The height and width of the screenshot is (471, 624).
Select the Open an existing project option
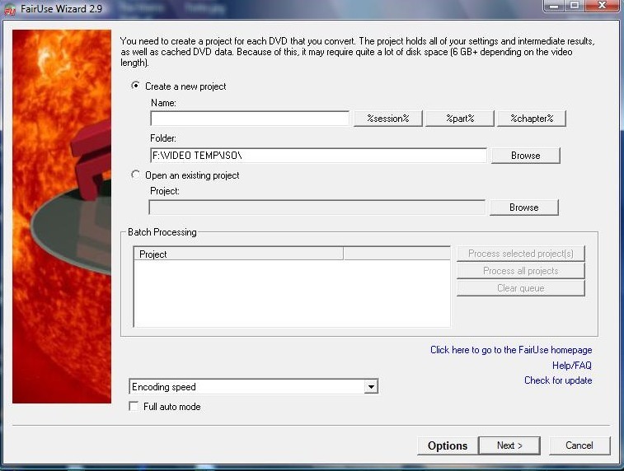click(x=136, y=175)
